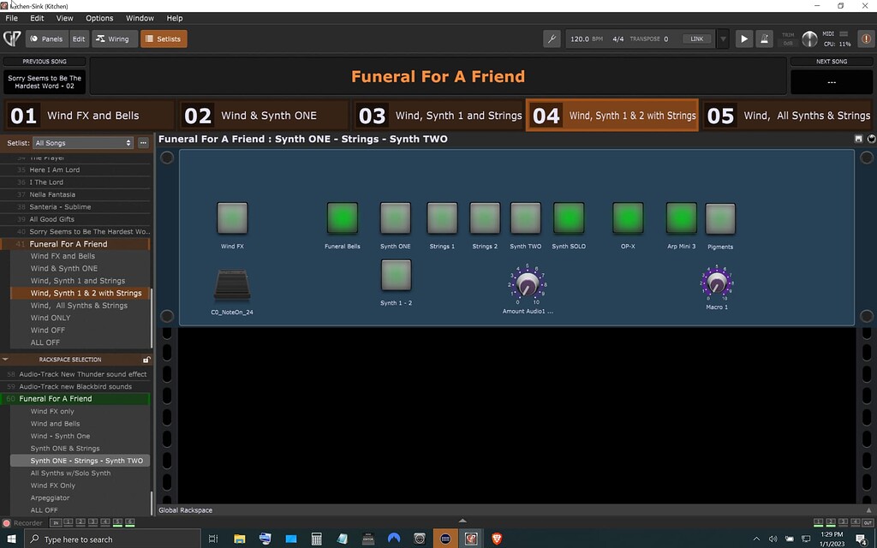Select song part 03 Wind, Synth 1 and Strings
The image size is (877, 548).
tap(438, 116)
